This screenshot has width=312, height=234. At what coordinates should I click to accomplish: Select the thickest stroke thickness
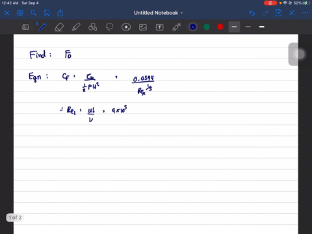262,27
